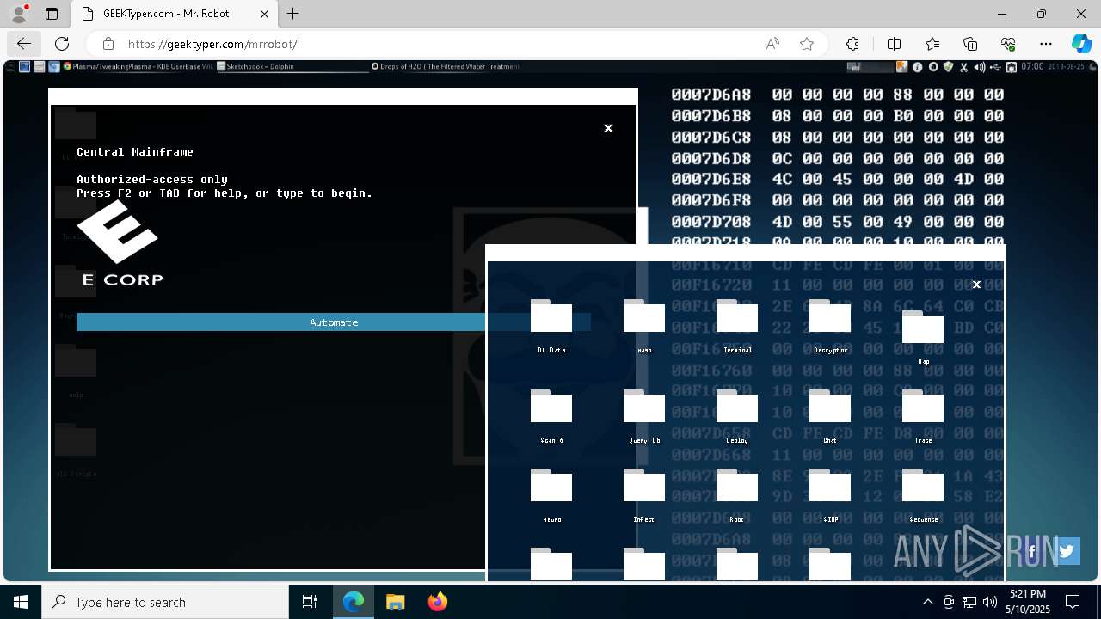Click the Automate button
The height and width of the screenshot is (619, 1101).
point(334,322)
